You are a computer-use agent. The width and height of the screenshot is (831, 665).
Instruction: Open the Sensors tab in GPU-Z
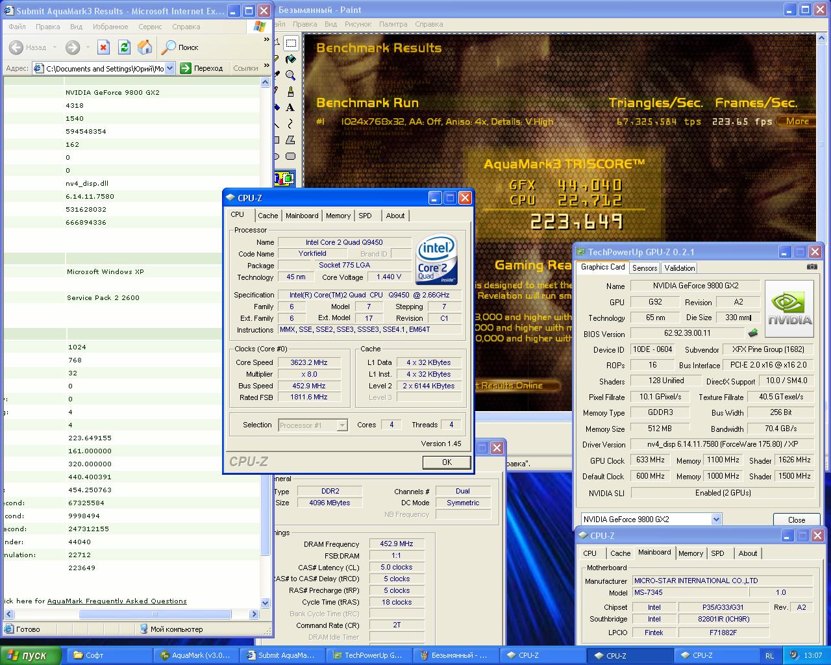point(644,268)
